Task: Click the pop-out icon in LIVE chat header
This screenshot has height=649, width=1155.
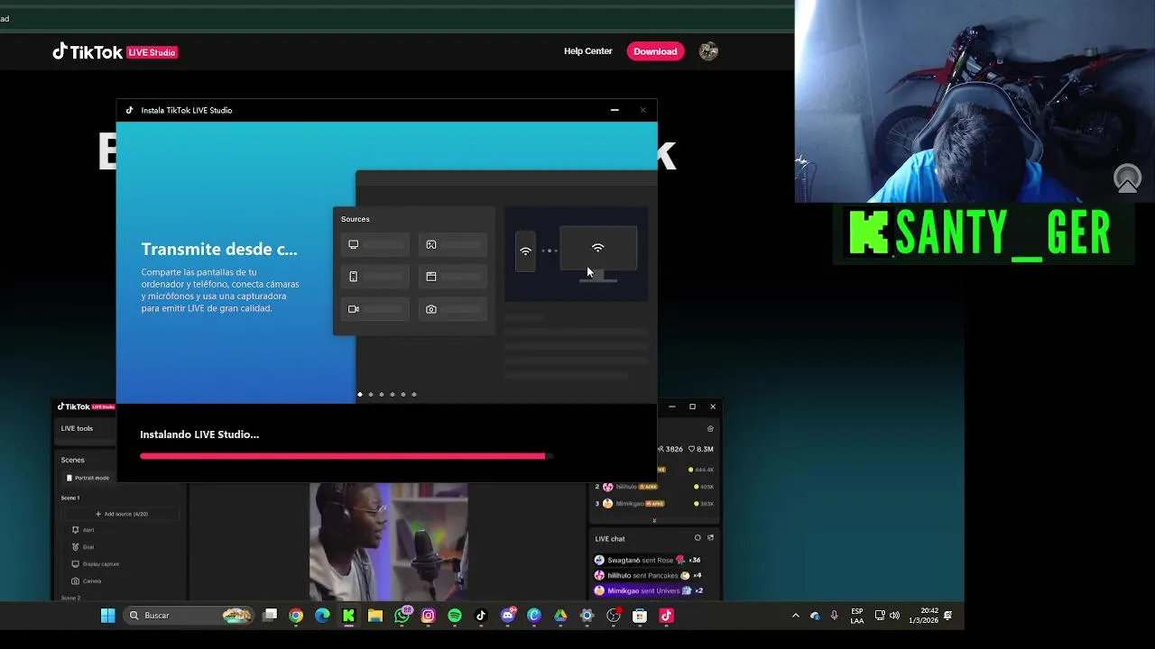Action: [710, 538]
